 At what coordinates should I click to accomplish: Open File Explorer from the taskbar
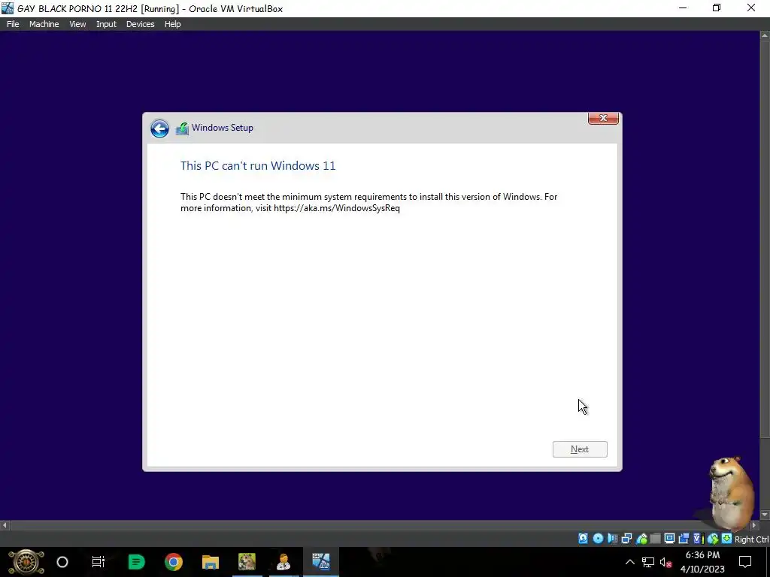click(211, 562)
